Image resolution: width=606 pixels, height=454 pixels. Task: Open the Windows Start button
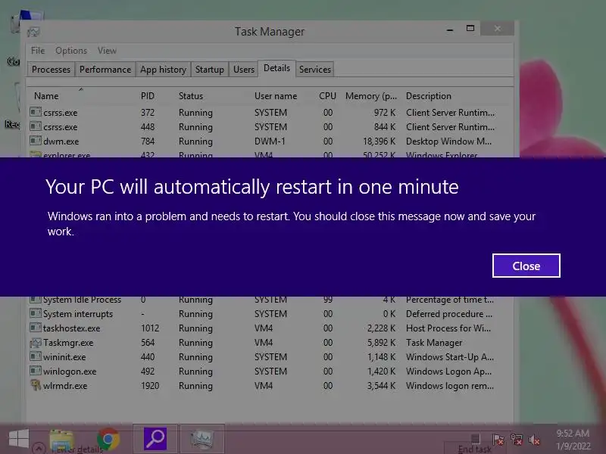(18, 439)
